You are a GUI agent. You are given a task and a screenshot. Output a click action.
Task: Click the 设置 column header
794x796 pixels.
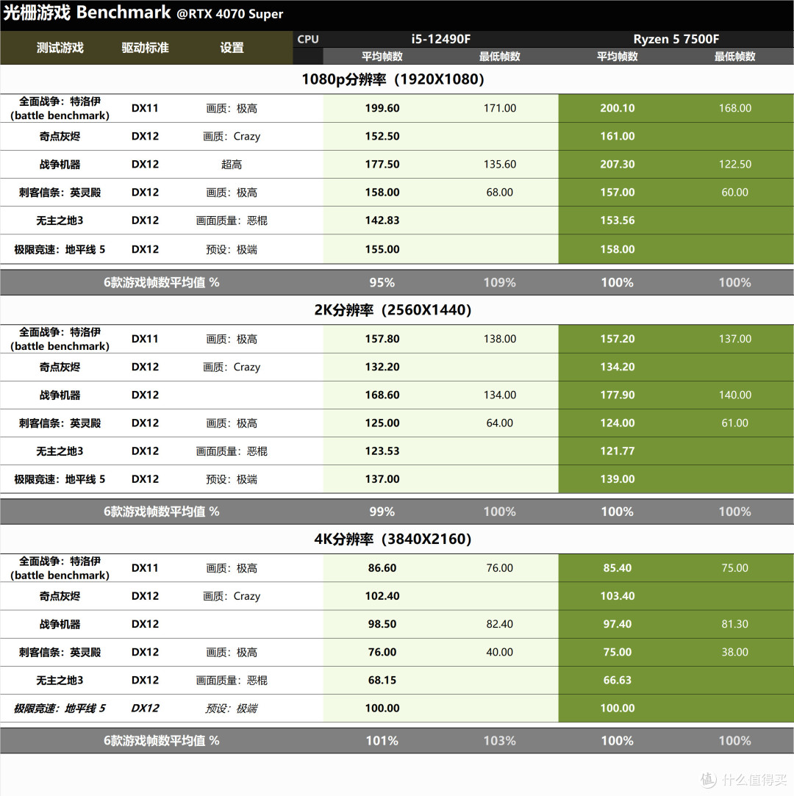(x=232, y=48)
